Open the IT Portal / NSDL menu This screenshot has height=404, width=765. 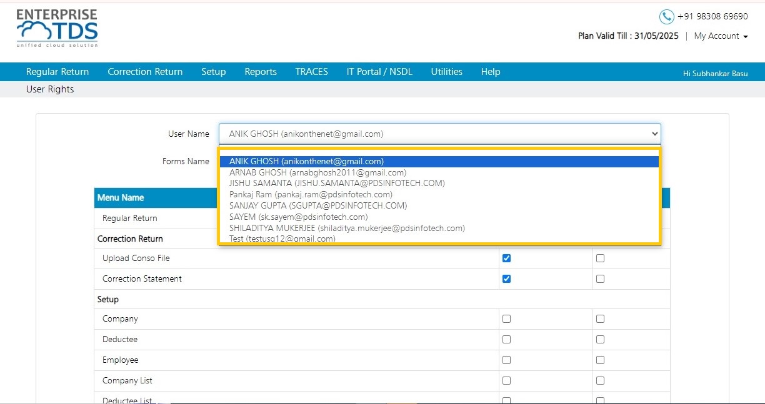point(379,72)
